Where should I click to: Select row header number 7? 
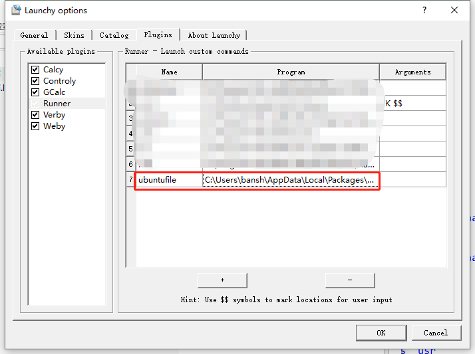click(131, 179)
